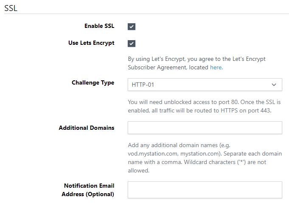Click the 'Notification Email Address (Optional)' label
This screenshot has height=208, width=289.
click(x=89, y=190)
